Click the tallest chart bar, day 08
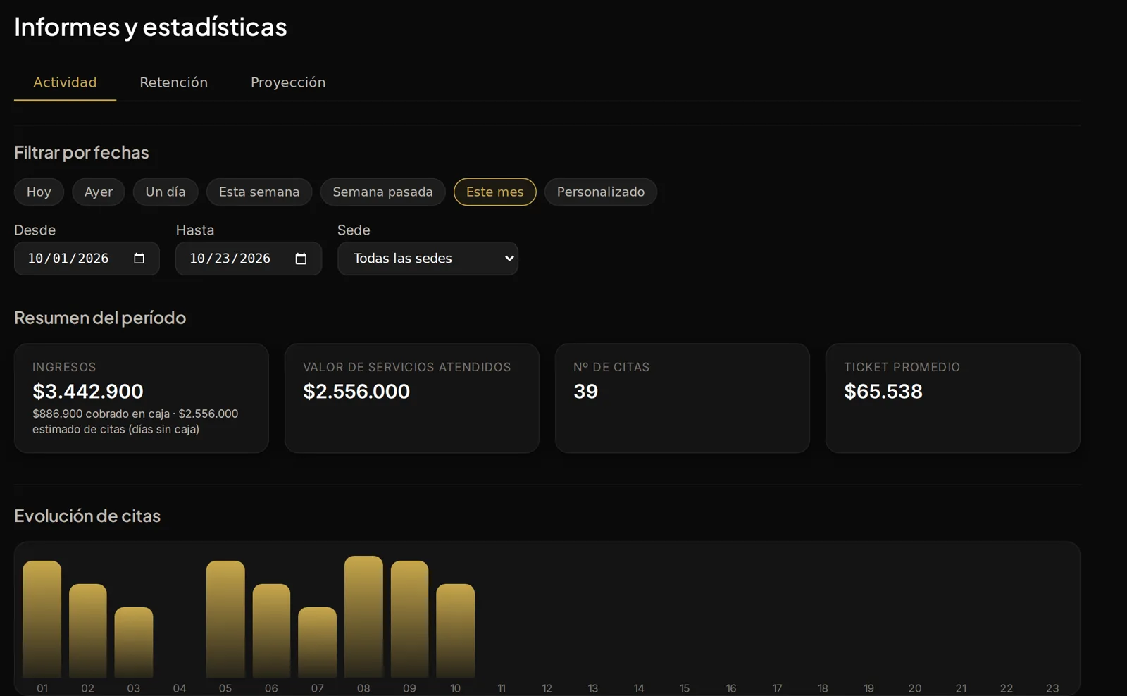The height and width of the screenshot is (696, 1127). 363,617
